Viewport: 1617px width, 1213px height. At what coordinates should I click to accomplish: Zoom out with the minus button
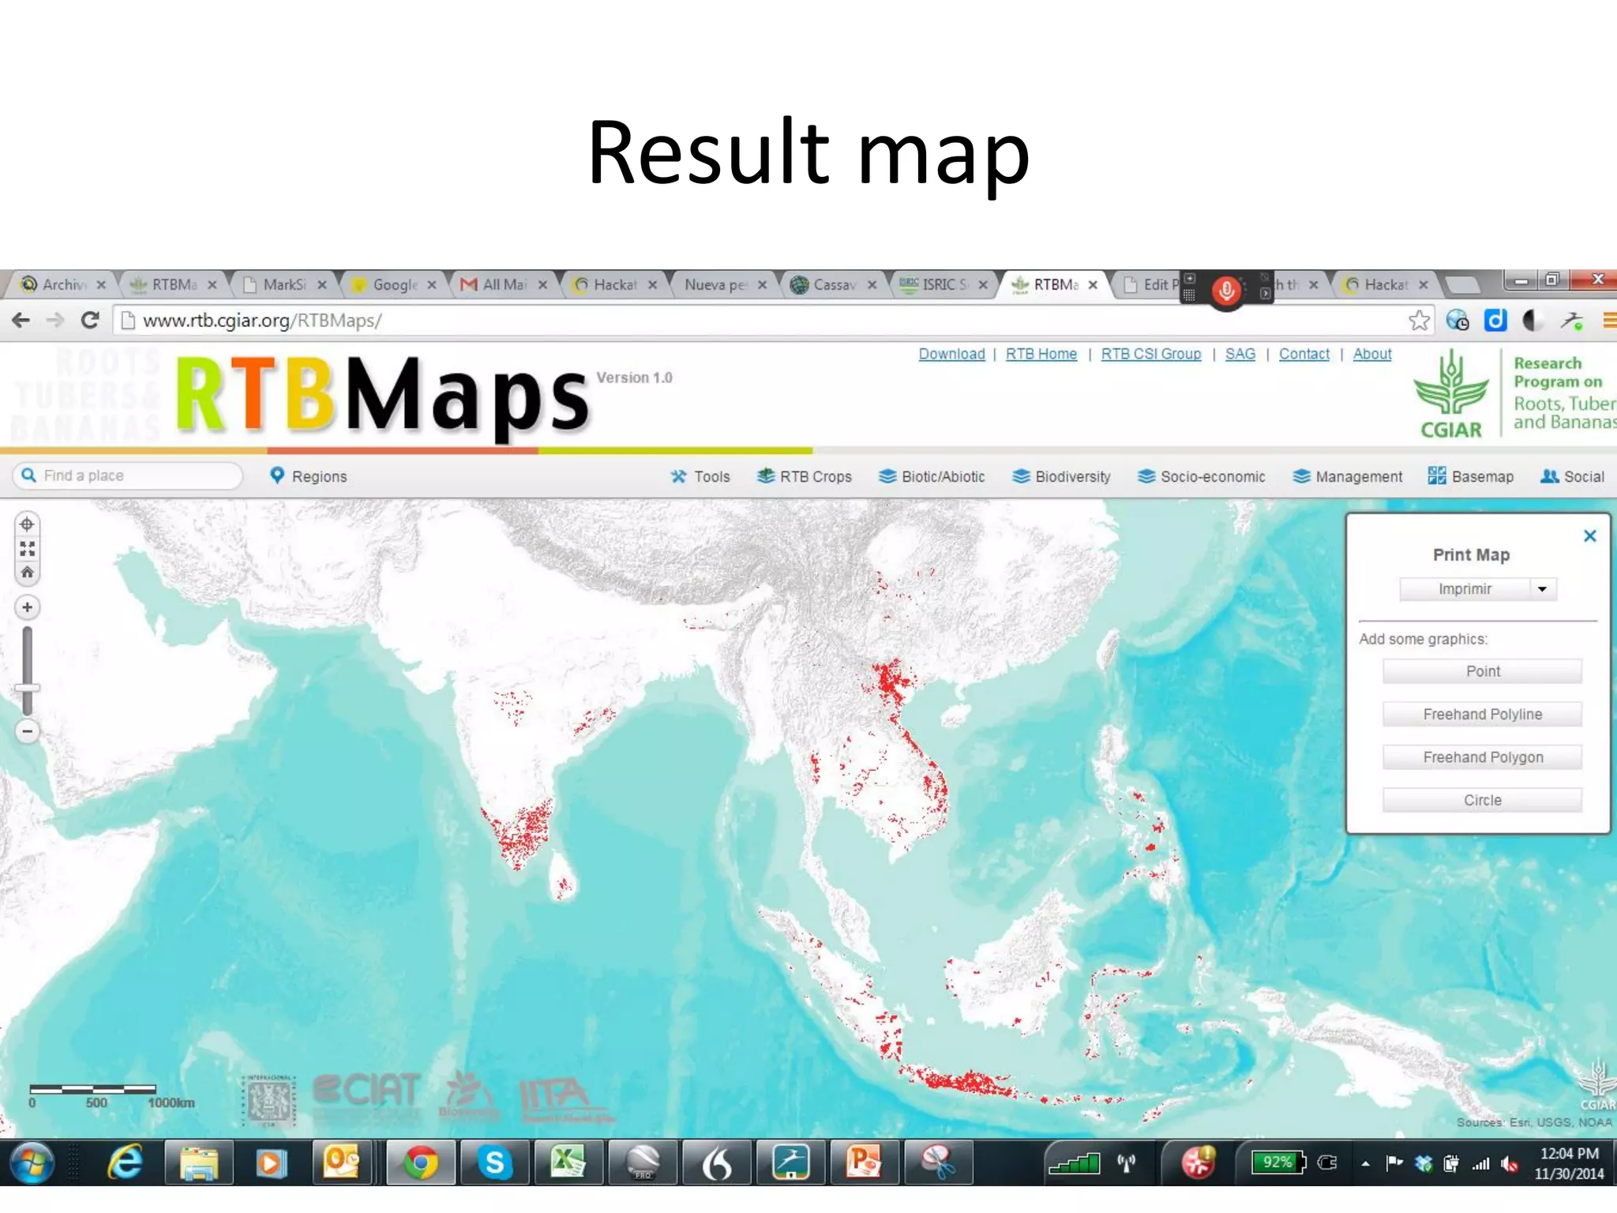pos(27,732)
